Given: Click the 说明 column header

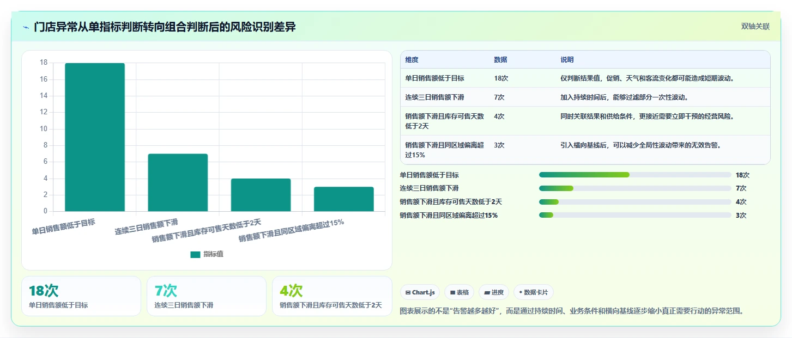Looking at the screenshot, I should click(x=567, y=60).
